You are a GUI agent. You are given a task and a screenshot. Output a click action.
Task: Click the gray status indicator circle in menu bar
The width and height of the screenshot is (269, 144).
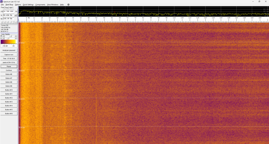[x=68, y=5]
